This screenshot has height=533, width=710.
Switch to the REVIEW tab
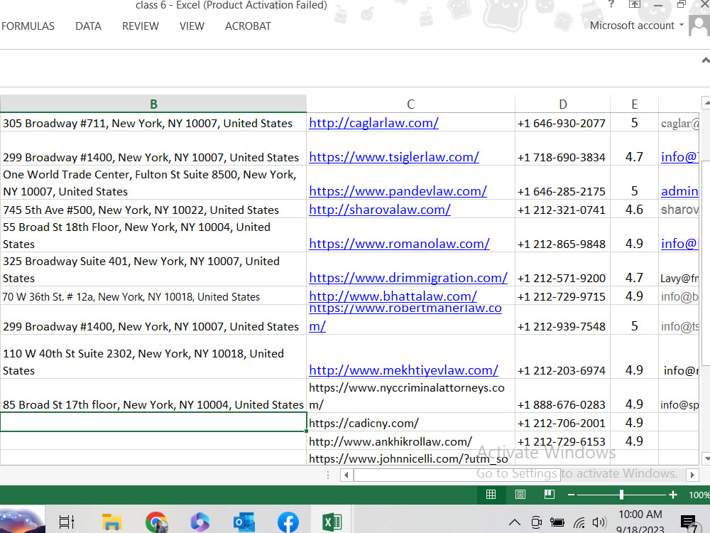141,26
